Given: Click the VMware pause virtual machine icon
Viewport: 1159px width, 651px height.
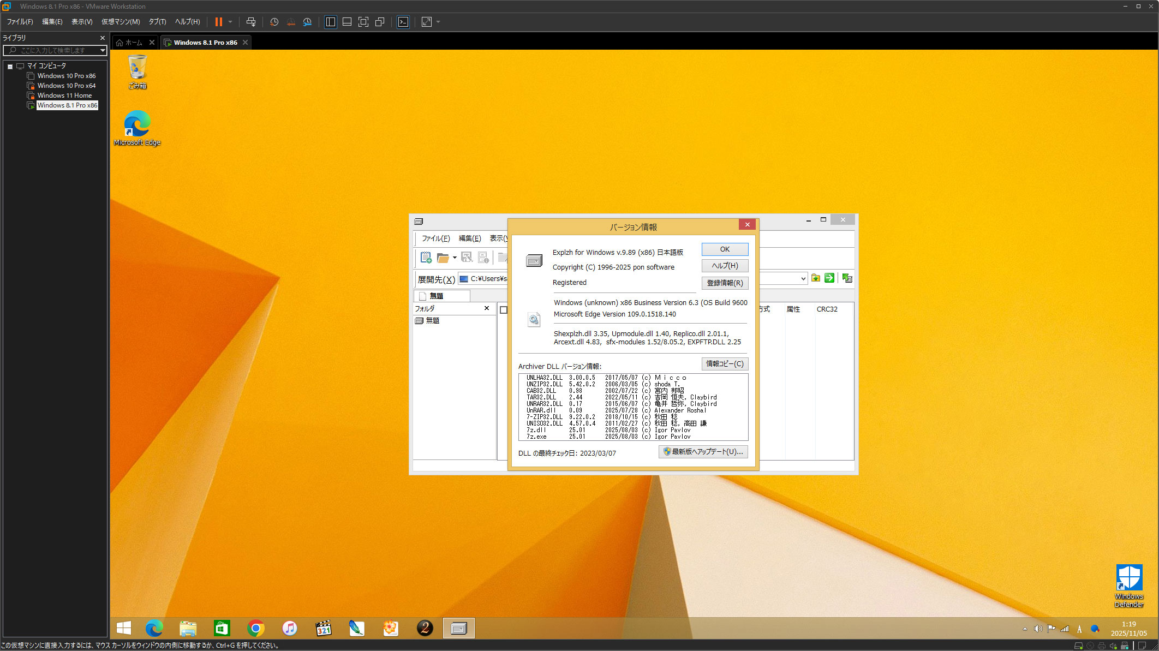Looking at the screenshot, I should click(x=218, y=22).
